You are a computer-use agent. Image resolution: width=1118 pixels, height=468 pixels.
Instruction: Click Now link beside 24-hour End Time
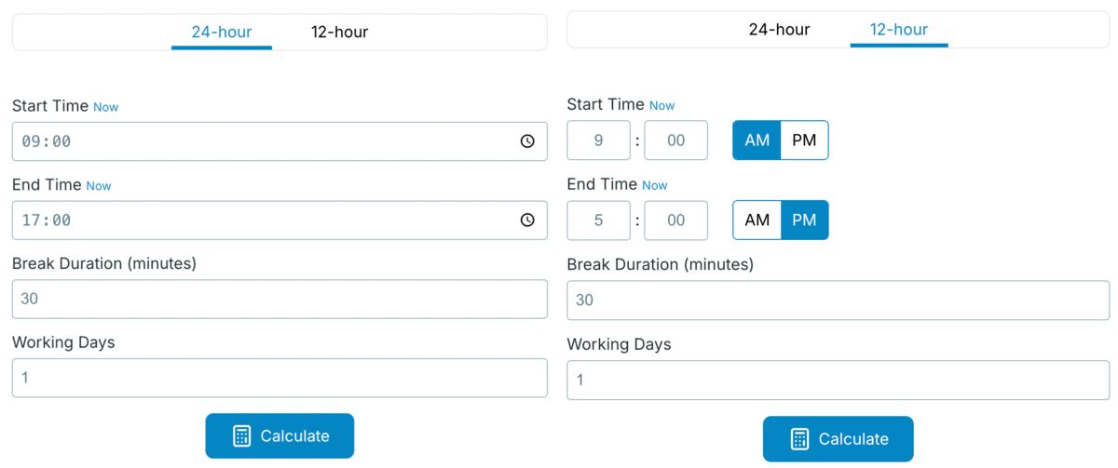point(99,186)
